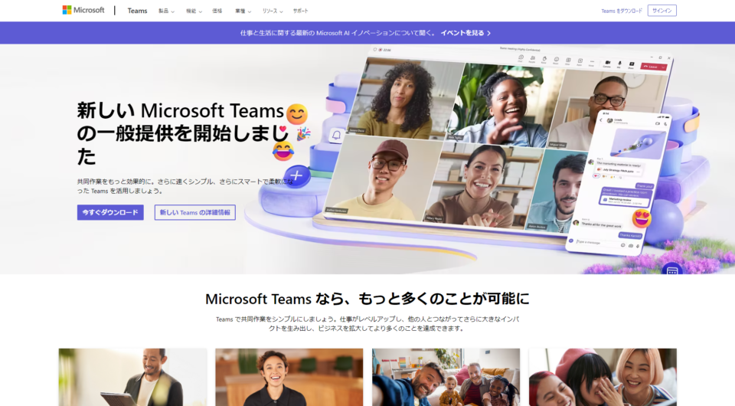This screenshot has height=406, width=735.
Task: Open the 価格 page
Action: click(x=217, y=11)
